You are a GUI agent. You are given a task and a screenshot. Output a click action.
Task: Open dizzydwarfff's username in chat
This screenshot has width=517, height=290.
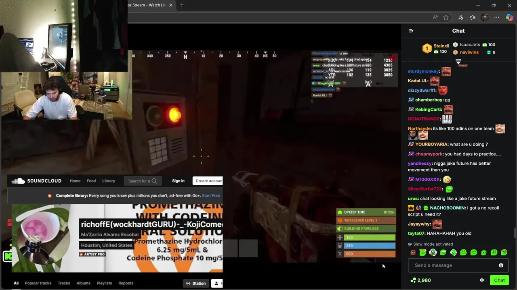422,91
